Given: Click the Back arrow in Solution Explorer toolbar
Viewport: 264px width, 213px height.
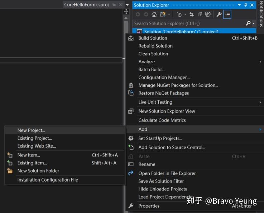Looking at the screenshot, I should tap(138, 14).
